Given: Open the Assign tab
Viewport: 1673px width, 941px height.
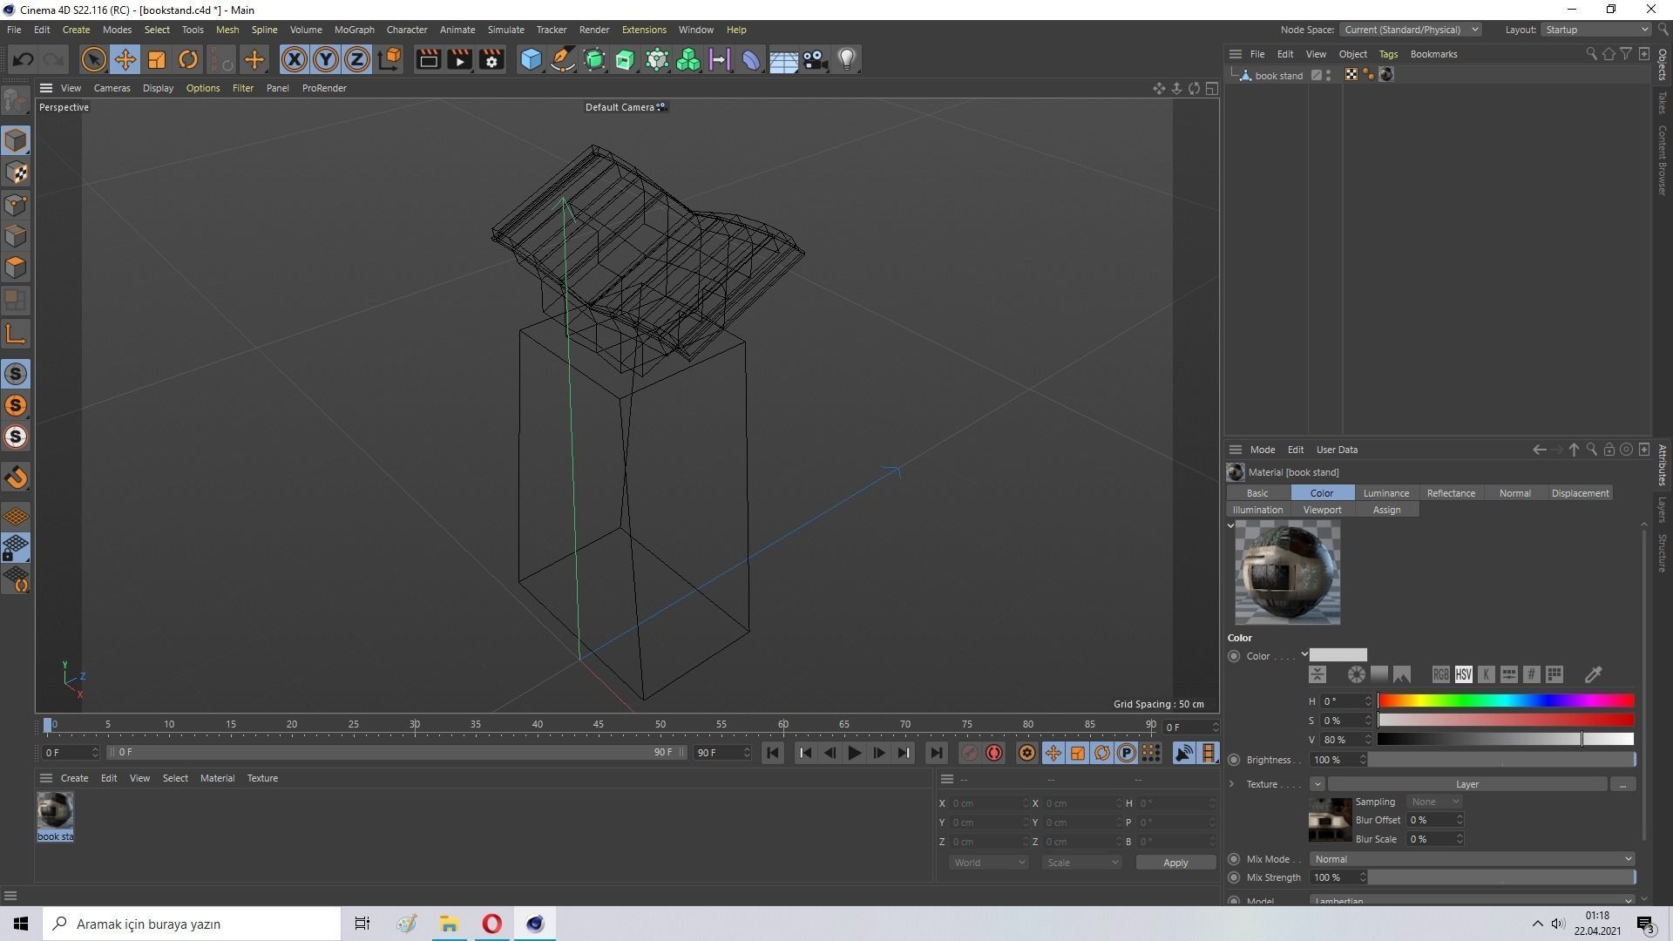Looking at the screenshot, I should 1386,510.
